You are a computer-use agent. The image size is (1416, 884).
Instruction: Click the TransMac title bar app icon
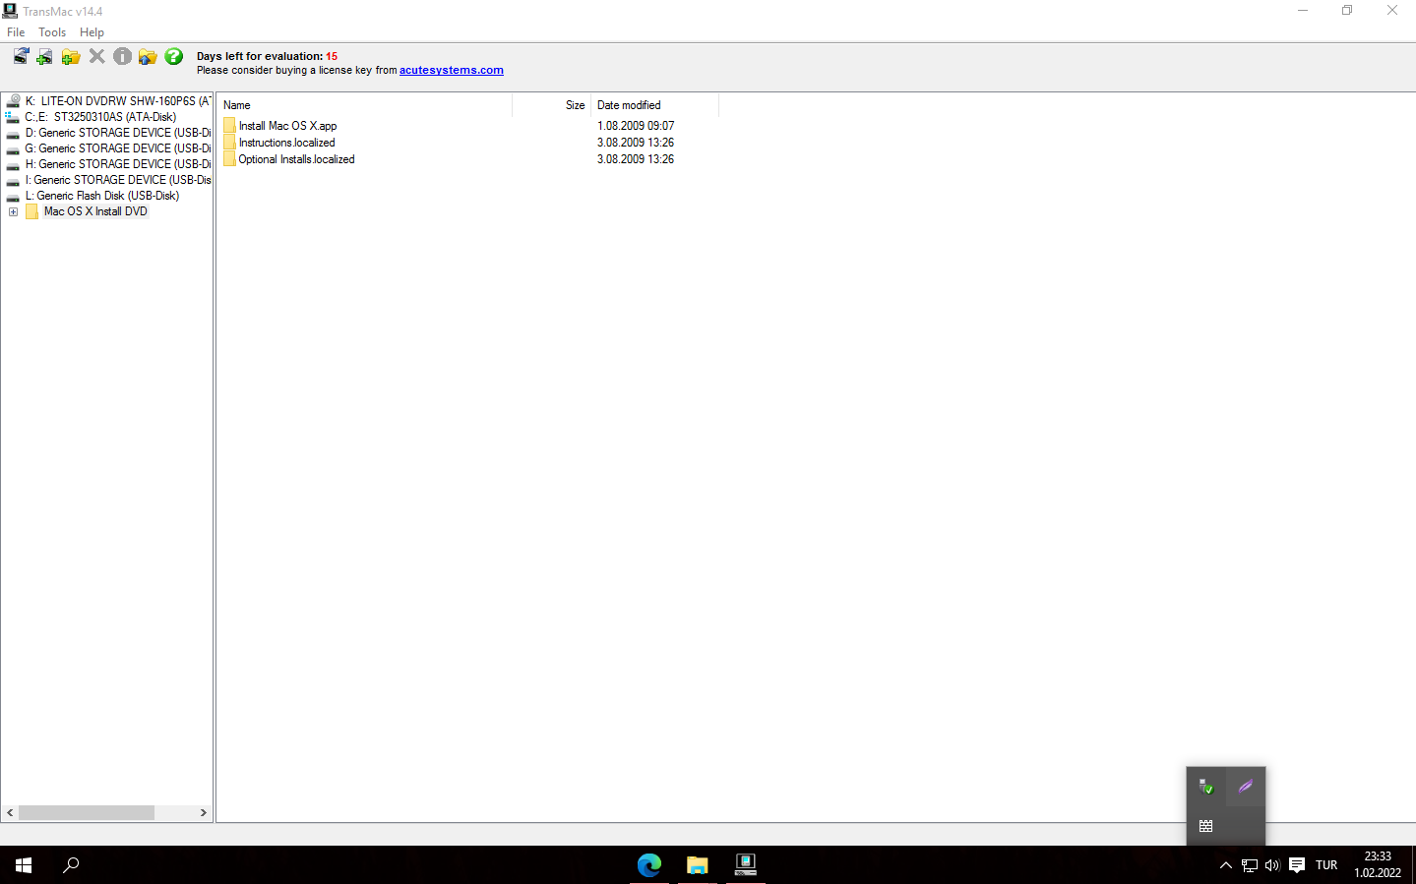tap(10, 11)
